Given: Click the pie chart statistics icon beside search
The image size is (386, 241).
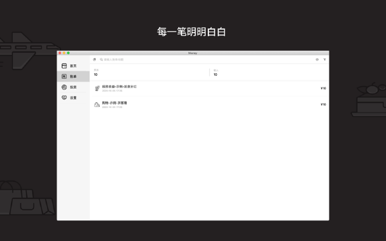Looking at the screenshot, I should pos(95,60).
